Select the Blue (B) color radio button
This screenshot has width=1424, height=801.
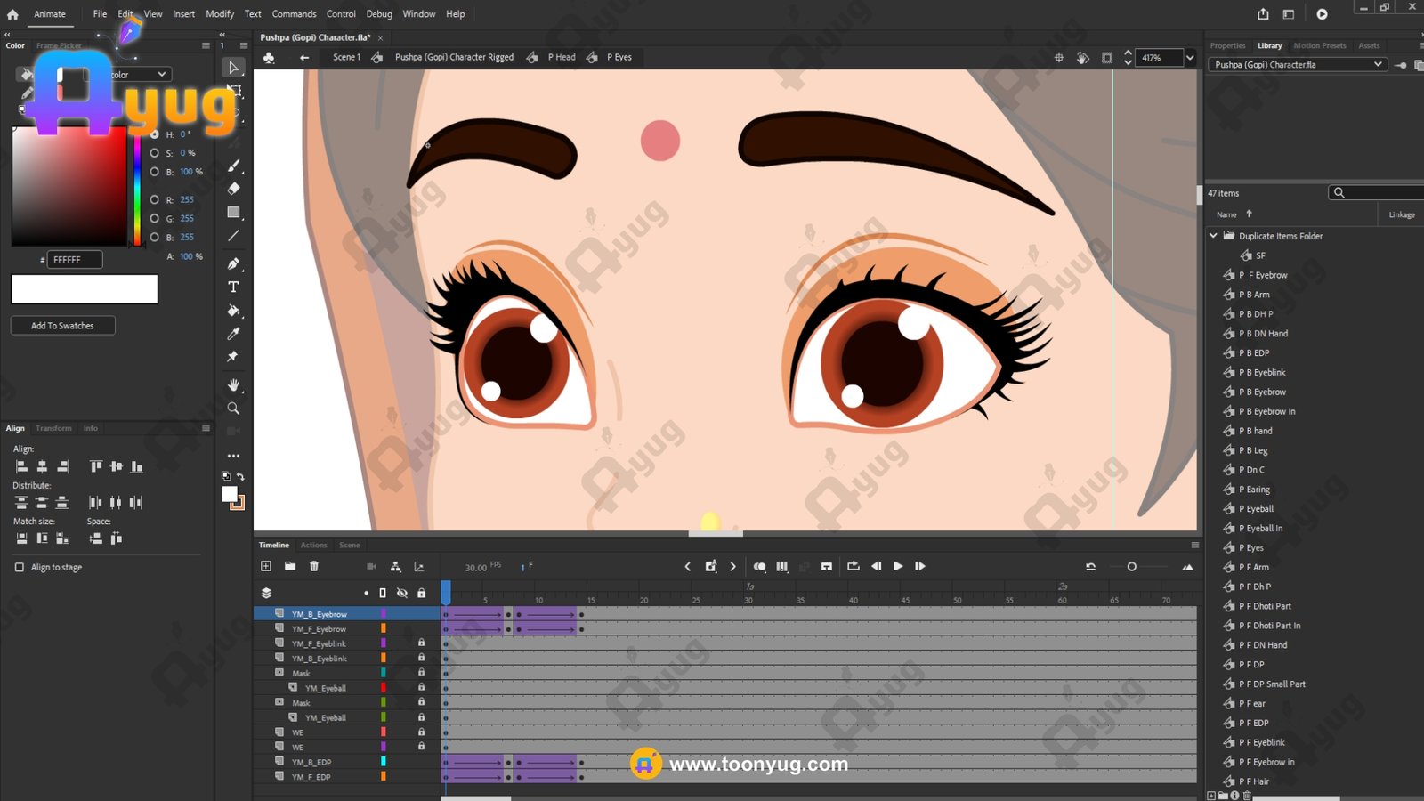[x=155, y=237]
